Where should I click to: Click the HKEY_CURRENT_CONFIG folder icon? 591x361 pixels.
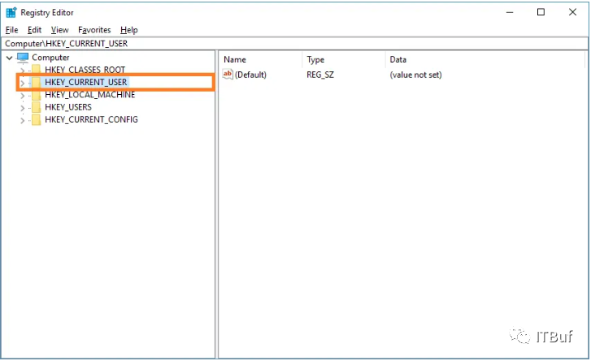[37, 119]
